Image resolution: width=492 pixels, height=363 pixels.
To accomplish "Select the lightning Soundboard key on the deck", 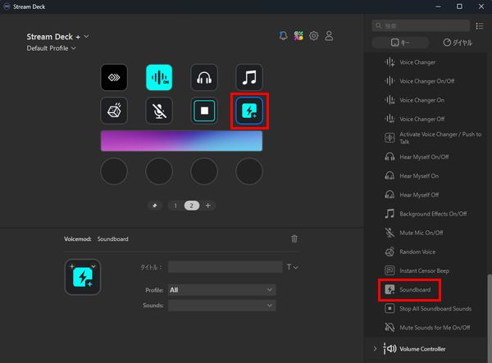I will [x=249, y=111].
